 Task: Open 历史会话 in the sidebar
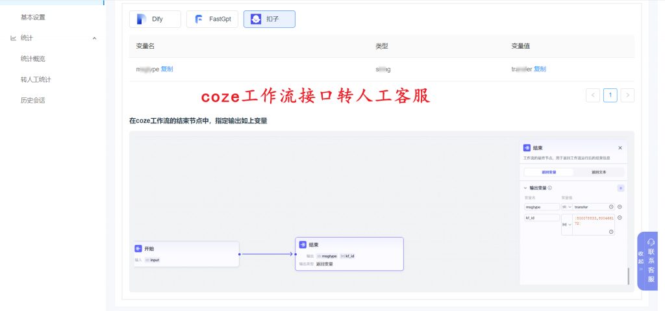point(32,101)
